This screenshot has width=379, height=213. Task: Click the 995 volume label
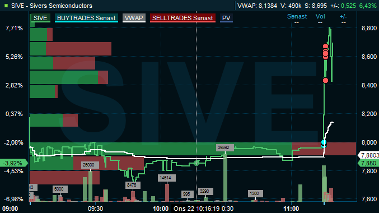[x=188, y=194]
